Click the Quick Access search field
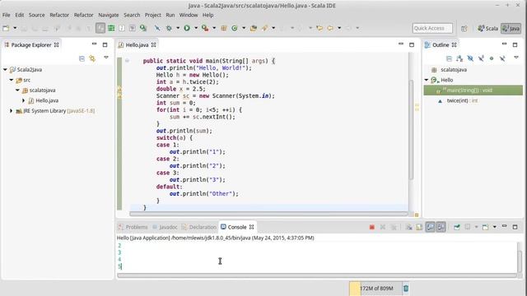Viewport: 527px width, 296px height. (x=432, y=28)
